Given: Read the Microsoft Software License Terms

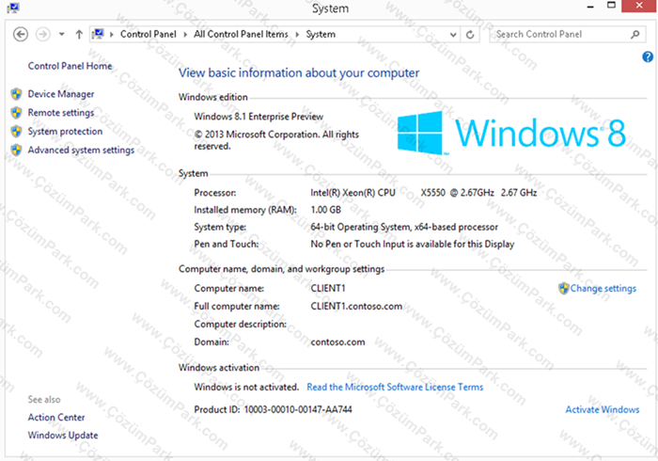Looking at the screenshot, I should (x=395, y=387).
